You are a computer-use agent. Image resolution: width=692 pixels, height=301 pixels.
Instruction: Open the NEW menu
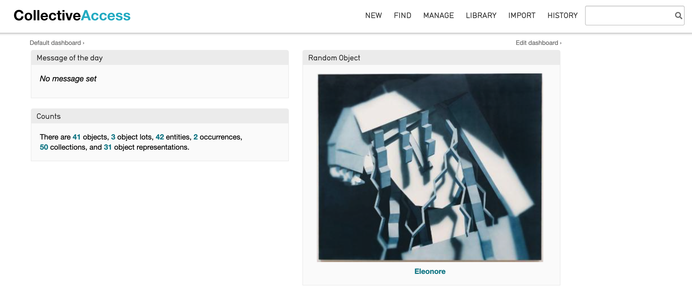click(373, 16)
